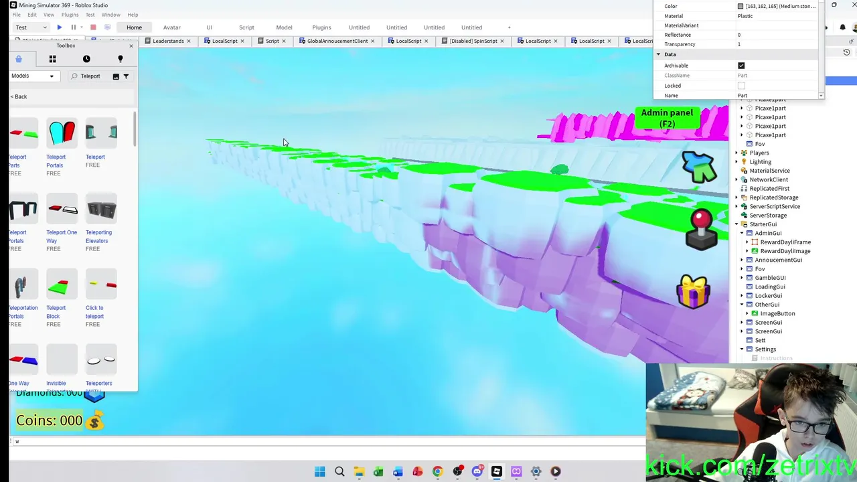Image resolution: width=857 pixels, height=482 pixels.
Task: Collapse the Settings node in Explorer
Action: coord(742,349)
